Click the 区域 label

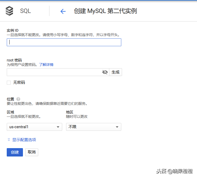click(10, 112)
